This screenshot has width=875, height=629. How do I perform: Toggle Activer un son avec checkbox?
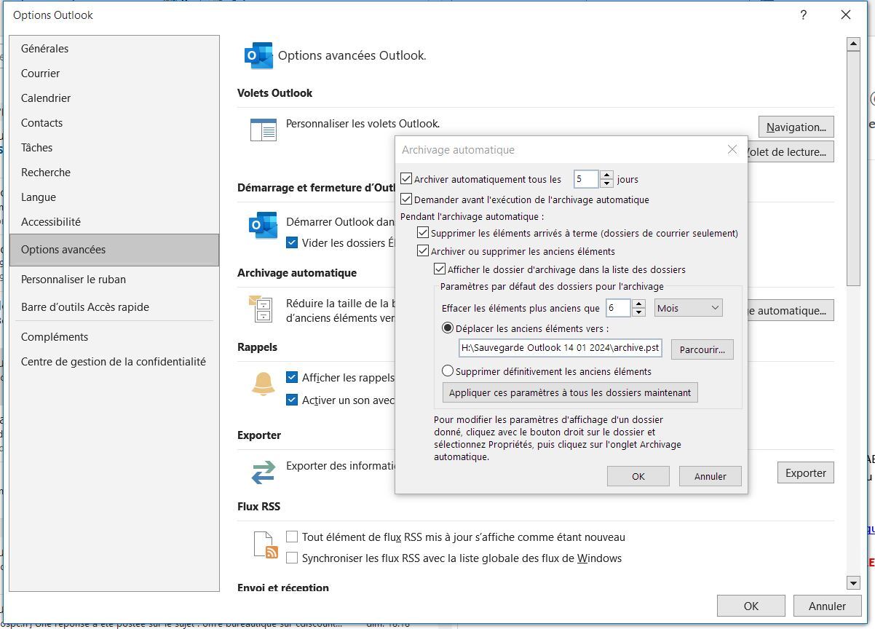[292, 400]
